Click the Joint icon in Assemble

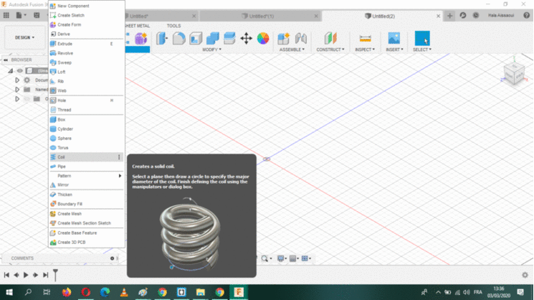click(301, 39)
